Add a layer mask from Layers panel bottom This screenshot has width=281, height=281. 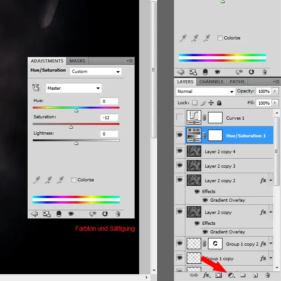pos(218,275)
